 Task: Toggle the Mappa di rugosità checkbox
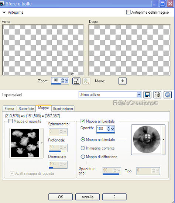pyautogui.click(x=10, y=121)
